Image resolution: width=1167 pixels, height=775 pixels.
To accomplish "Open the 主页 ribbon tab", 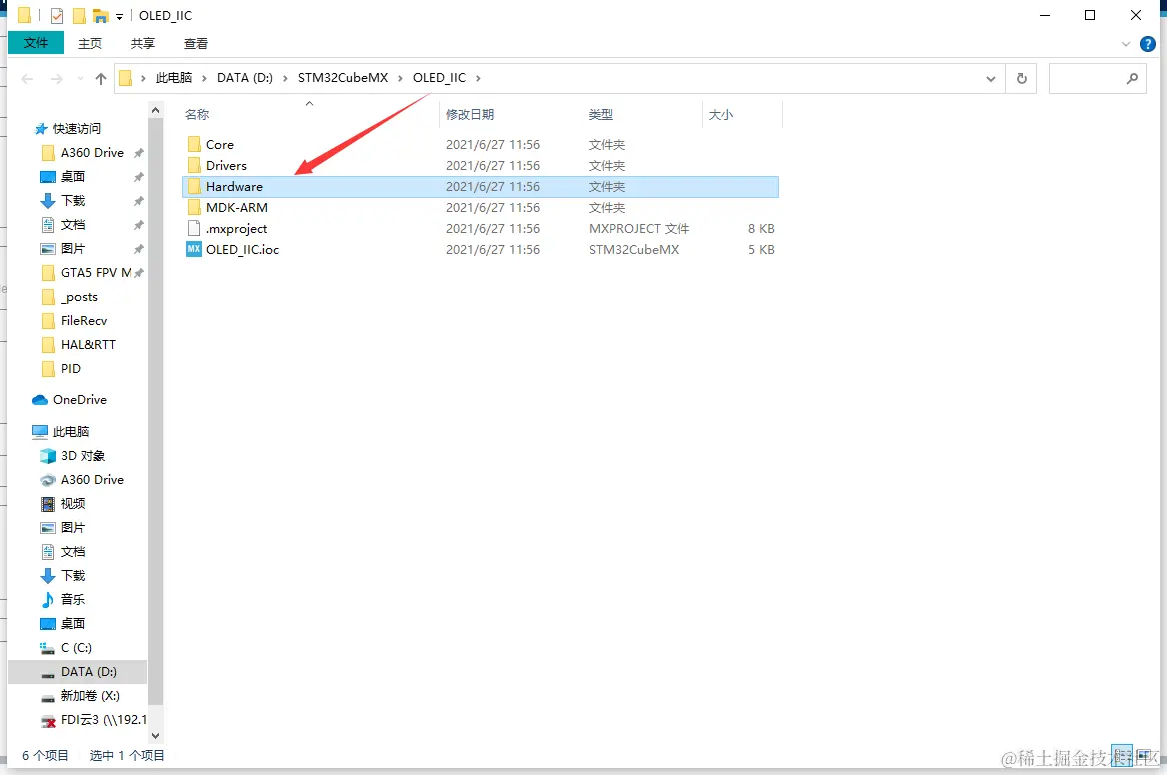I will 90,44.
